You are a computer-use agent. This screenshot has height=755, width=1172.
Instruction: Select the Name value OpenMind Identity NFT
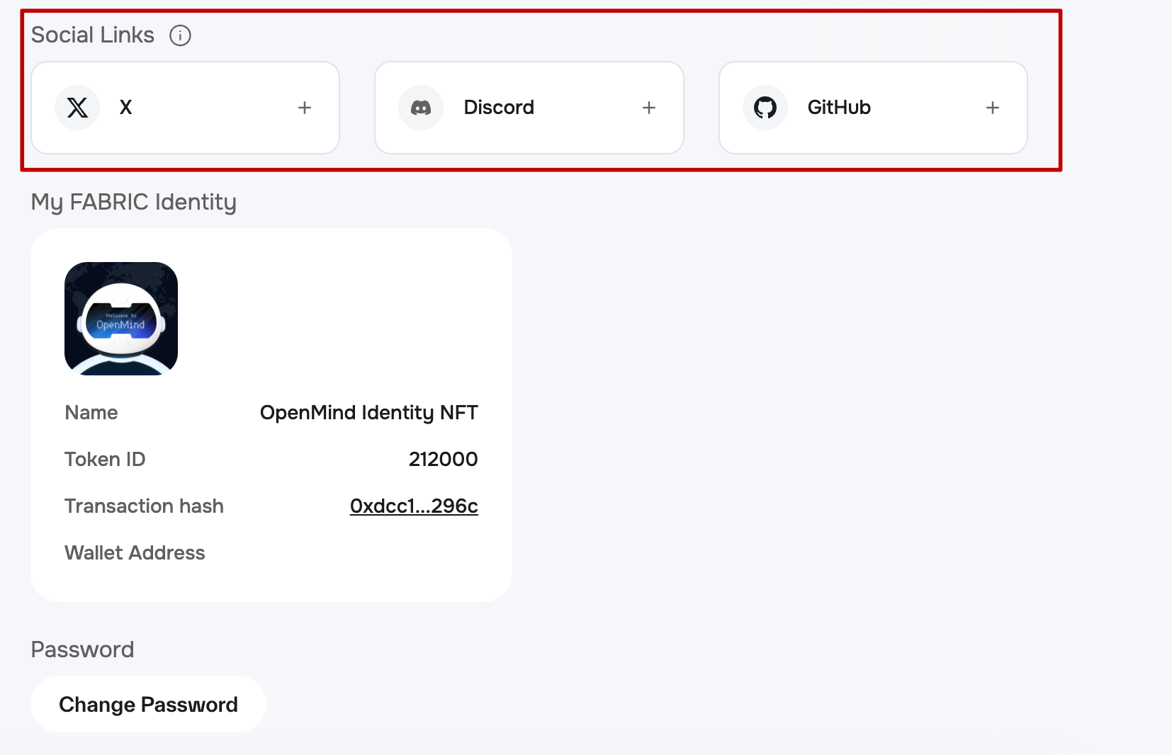coord(369,412)
